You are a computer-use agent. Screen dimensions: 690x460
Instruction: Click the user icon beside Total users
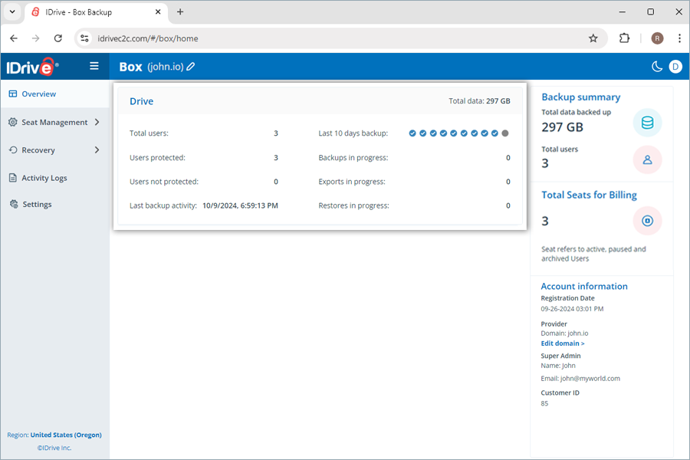click(x=647, y=159)
